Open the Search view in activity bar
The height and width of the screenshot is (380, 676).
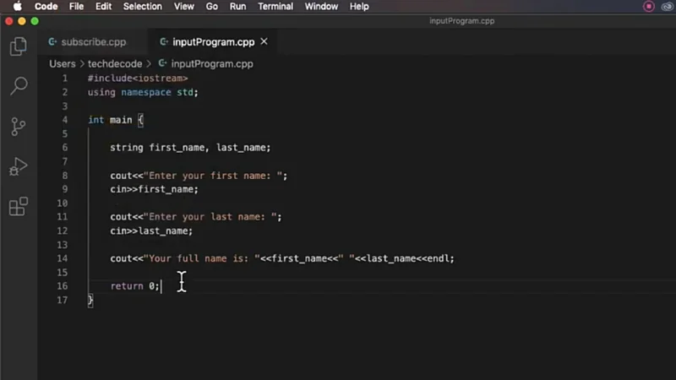(x=18, y=85)
